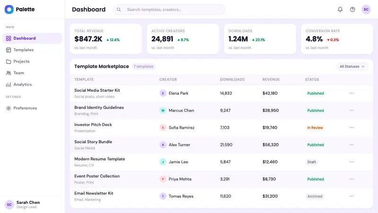Open row actions for Investor Pitch Deck
This screenshot has height=213, width=378.
tap(352, 127)
